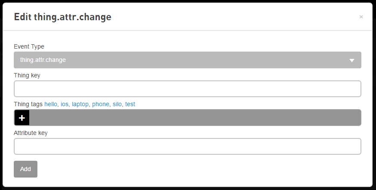Viewport: 376px width, 190px height.
Task: Focus the Thing key text field
Action: (187, 89)
